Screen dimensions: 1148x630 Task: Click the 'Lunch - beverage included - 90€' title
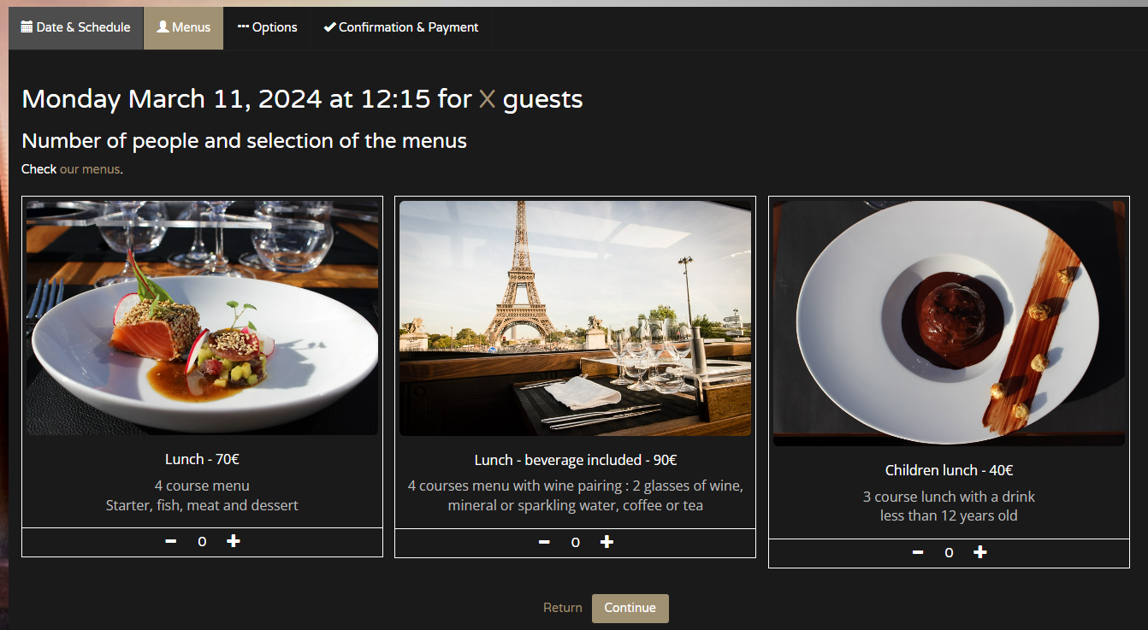pos(576,460)
